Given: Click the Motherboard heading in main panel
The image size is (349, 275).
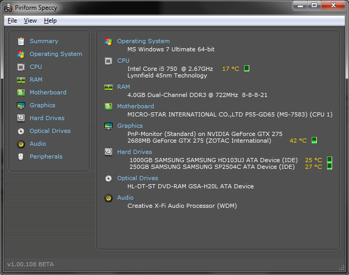Looking at the screenshot, I should click(136, 106).
